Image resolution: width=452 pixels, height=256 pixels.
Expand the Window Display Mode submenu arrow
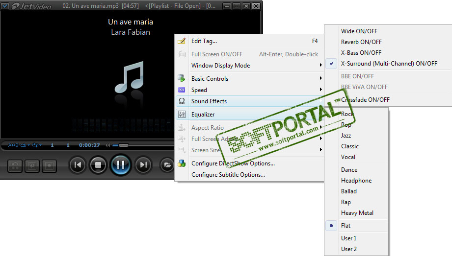[x=320, y=65]
